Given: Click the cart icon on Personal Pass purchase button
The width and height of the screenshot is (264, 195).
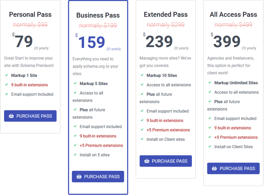Looking at the screenshot, I should [12, 116].
